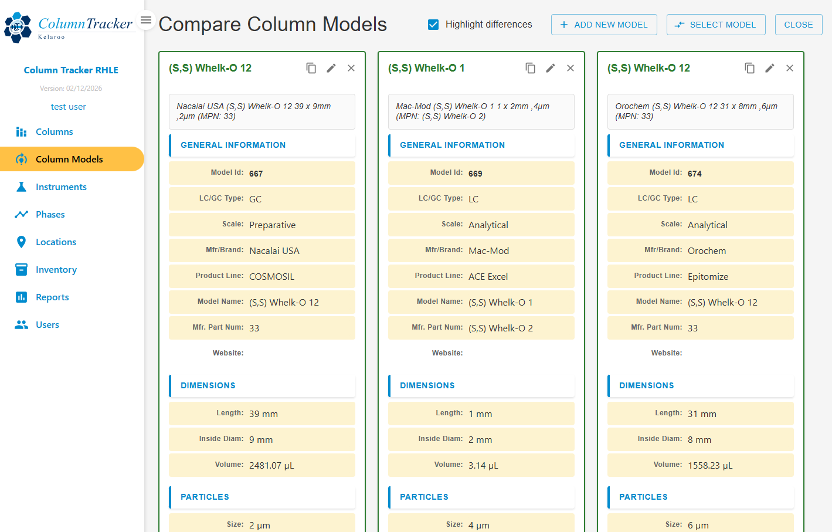Select the Inventory menu item
Viewport: 832px width, 532px height.
point(56,270)
